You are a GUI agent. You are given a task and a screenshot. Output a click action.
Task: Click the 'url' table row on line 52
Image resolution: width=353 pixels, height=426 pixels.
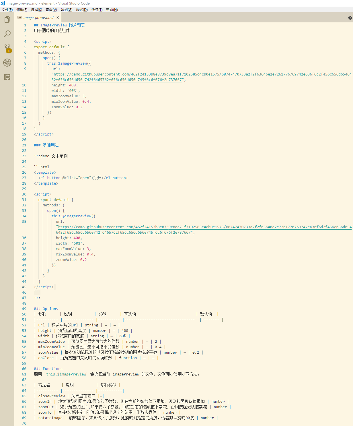(x=77, y=325)
